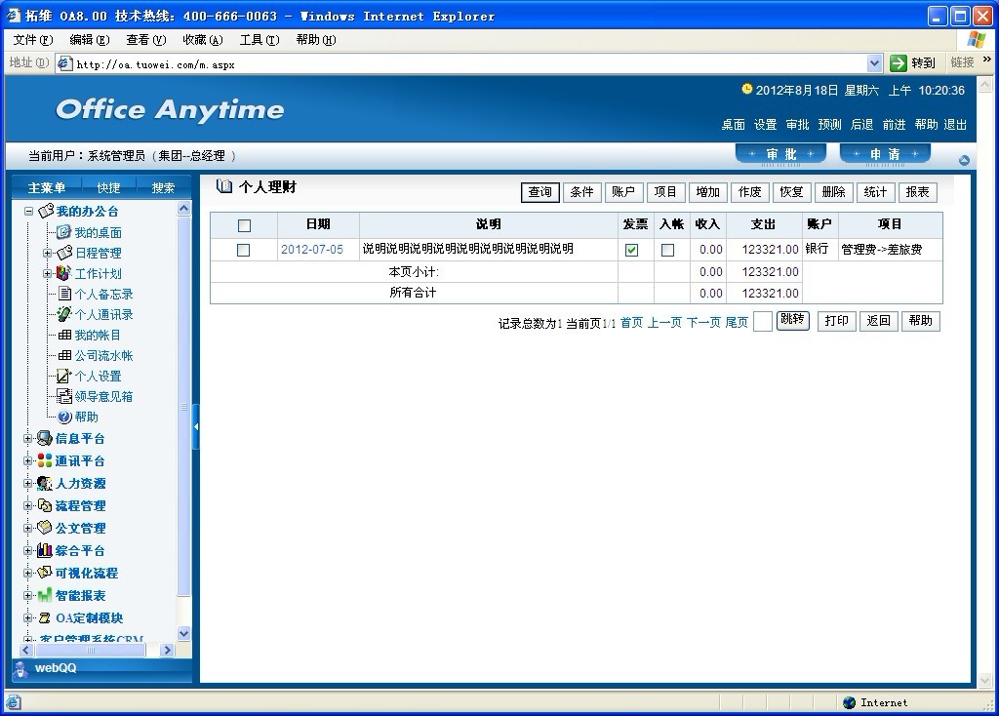The image size is (999, 716).
Task: Click the 领导意见箱 mailbox icon
Action: [63, 396]
